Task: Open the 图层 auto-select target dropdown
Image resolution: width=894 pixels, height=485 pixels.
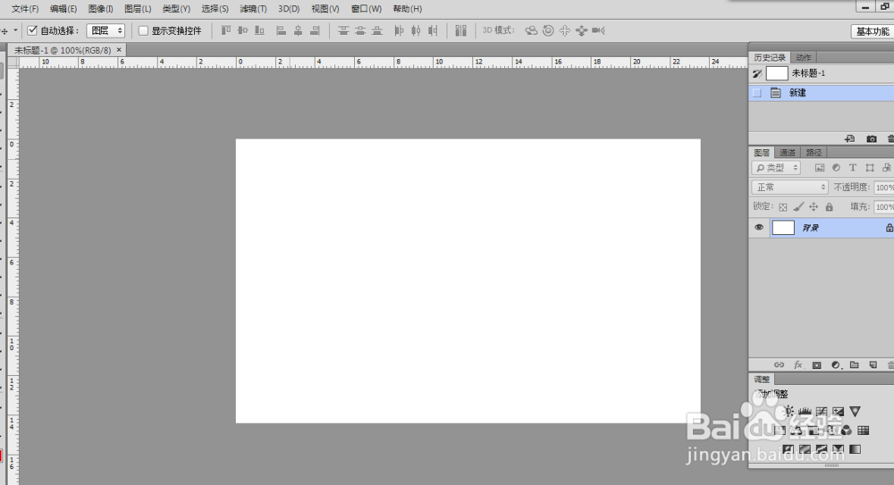Action: tap(105, 30)
